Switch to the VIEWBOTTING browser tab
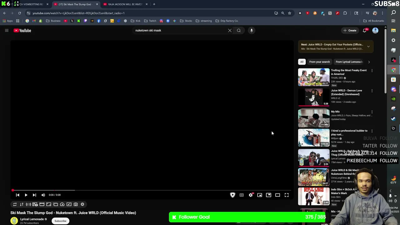 [x=28, y=4]
